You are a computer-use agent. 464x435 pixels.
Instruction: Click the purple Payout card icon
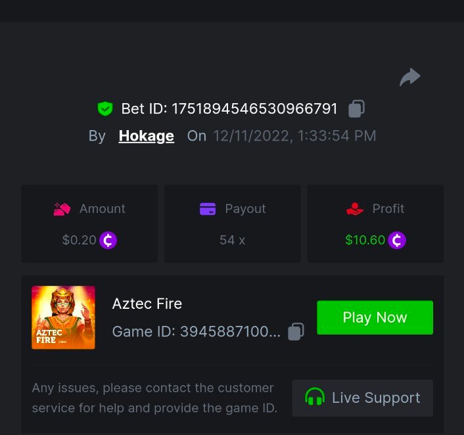208,209
